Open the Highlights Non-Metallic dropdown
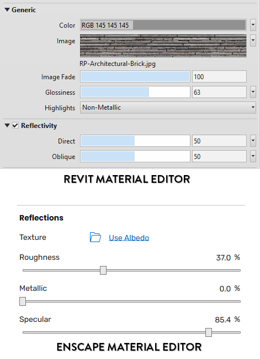 tap(168, 107)
